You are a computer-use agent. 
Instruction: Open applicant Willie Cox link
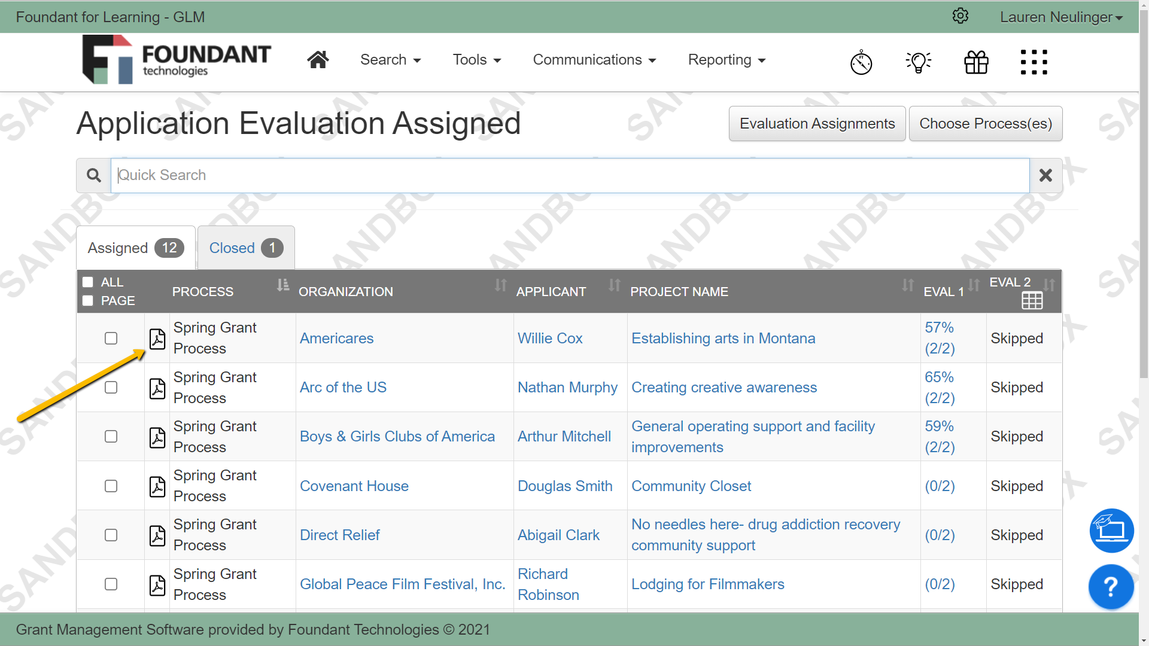click(x=550, y=338)
